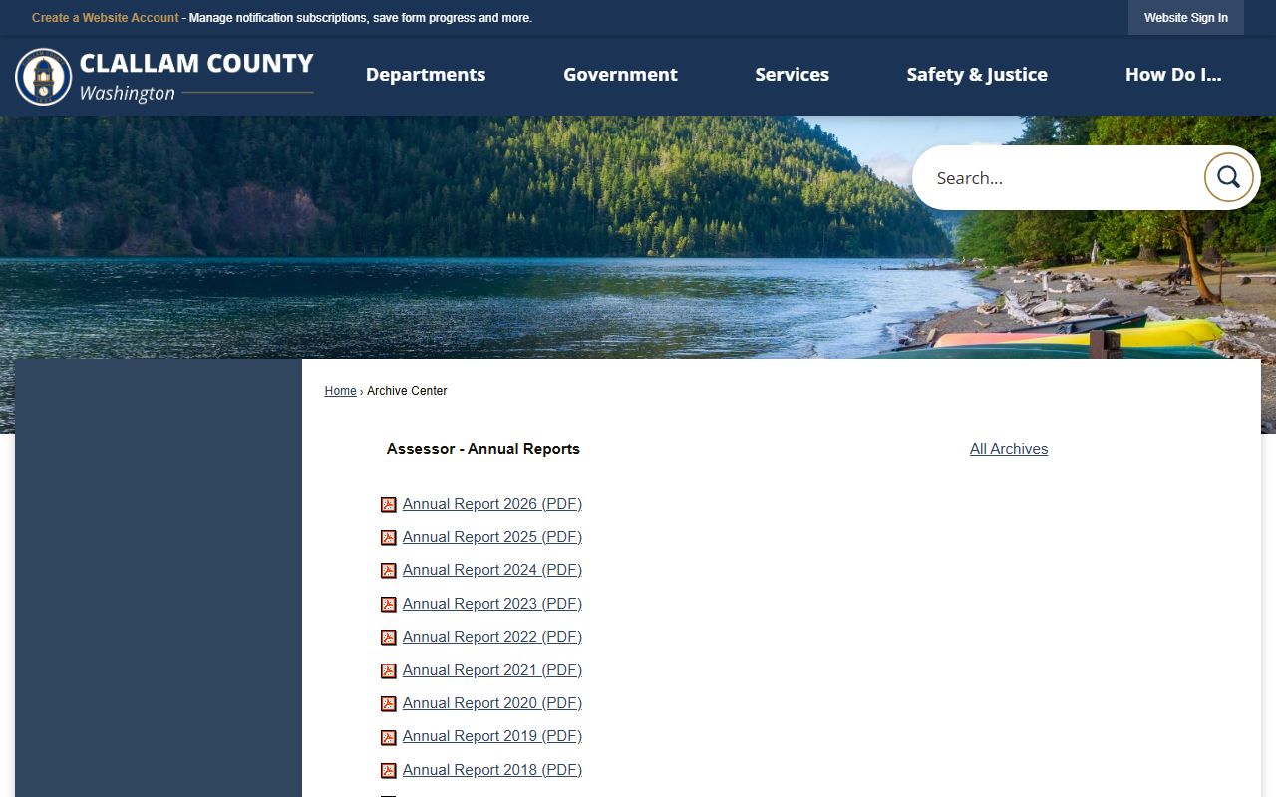The image size is (1276, 797).
Task: Click the Website Sign In button
Action: coord(1186,18)
